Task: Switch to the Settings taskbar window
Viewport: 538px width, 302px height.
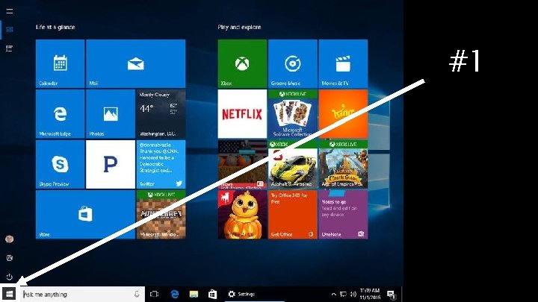Action: click(x=255, y=294)
